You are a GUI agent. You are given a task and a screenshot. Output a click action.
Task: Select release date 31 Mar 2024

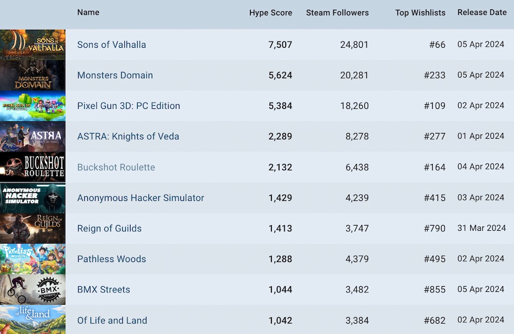click(x=482, y=228)
